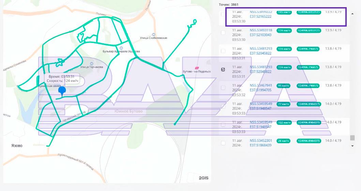This screenshot has width=361, height=191.
Task: Select the Улица Скобелевская metro station icon
Action: [x=153, y=34]
